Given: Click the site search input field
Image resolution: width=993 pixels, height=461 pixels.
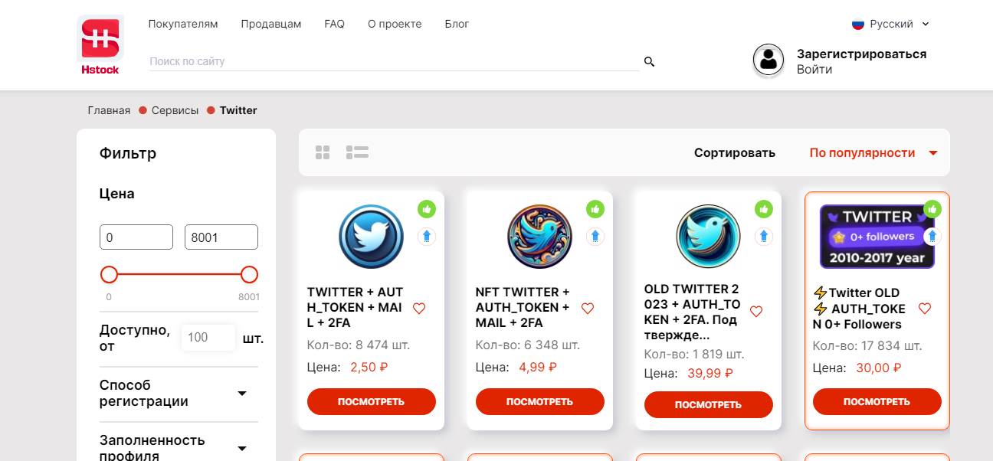Looking at the screenshot, I should pyautogui.click(x=394, y=61).
